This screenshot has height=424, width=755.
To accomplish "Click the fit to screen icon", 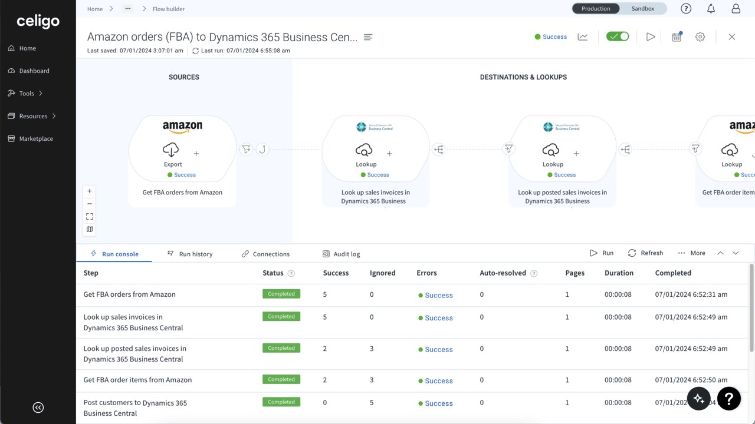I will [x=90, y=217].
